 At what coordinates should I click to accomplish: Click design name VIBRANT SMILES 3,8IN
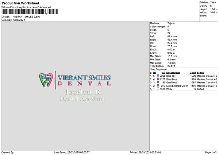pos(27,17)
